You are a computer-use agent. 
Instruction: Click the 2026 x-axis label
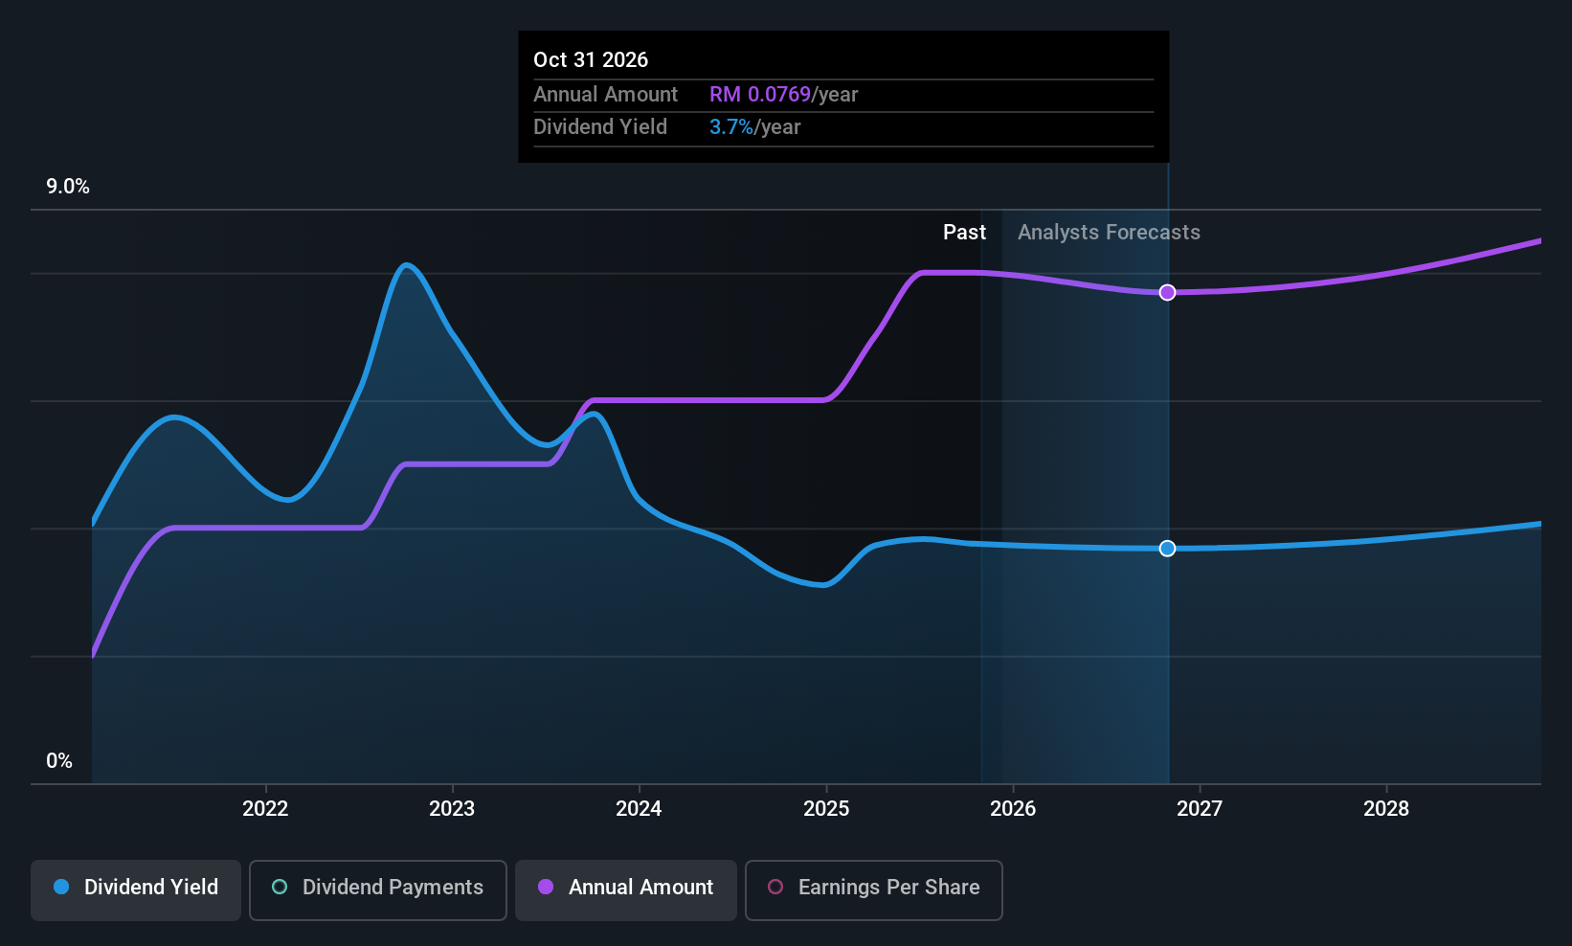1013,809
